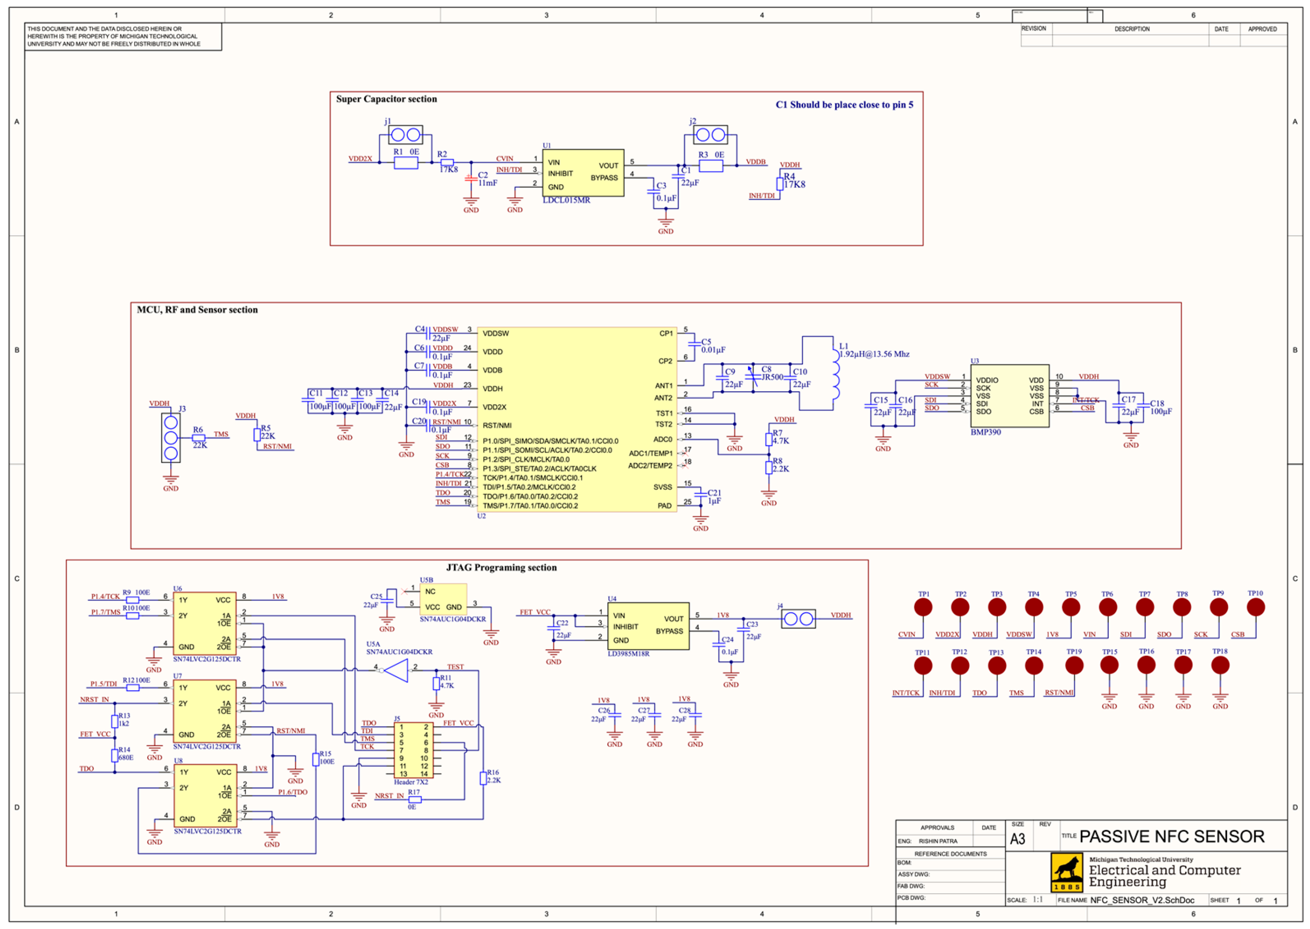Click the title 'PASSIVE NFC SENSOR'
The image size is (1310, 929).
tap(1172, 836)
